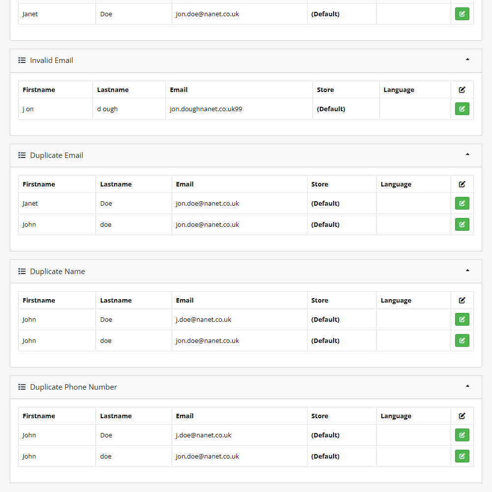This screenshot has height=492, width=492.
Task: Edit John doe in Duplicate Email table
Action: click(462, 224)
